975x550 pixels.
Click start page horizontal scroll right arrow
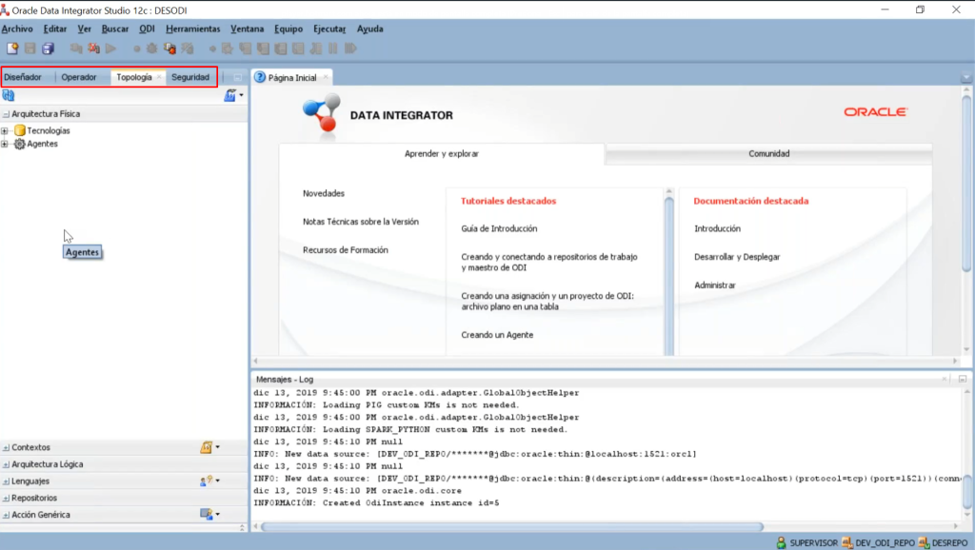[955, 361]
